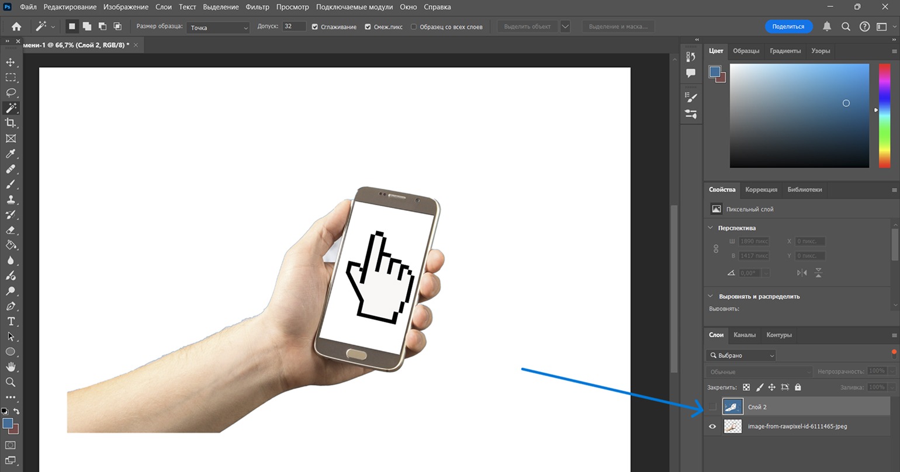Image resolution: width=900 pixels, height=472 pixels.
Task: Enable Образец со всех слоев checkbox
Action: (x=414, y=27)
